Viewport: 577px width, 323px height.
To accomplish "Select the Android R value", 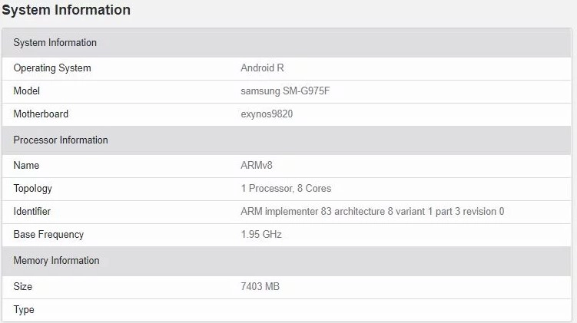I will tap(263, 68).
